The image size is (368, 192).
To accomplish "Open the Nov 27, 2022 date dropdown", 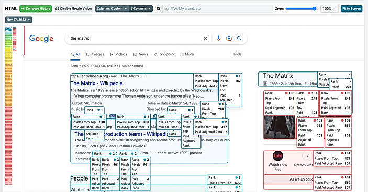I will [x=18, y=20].
